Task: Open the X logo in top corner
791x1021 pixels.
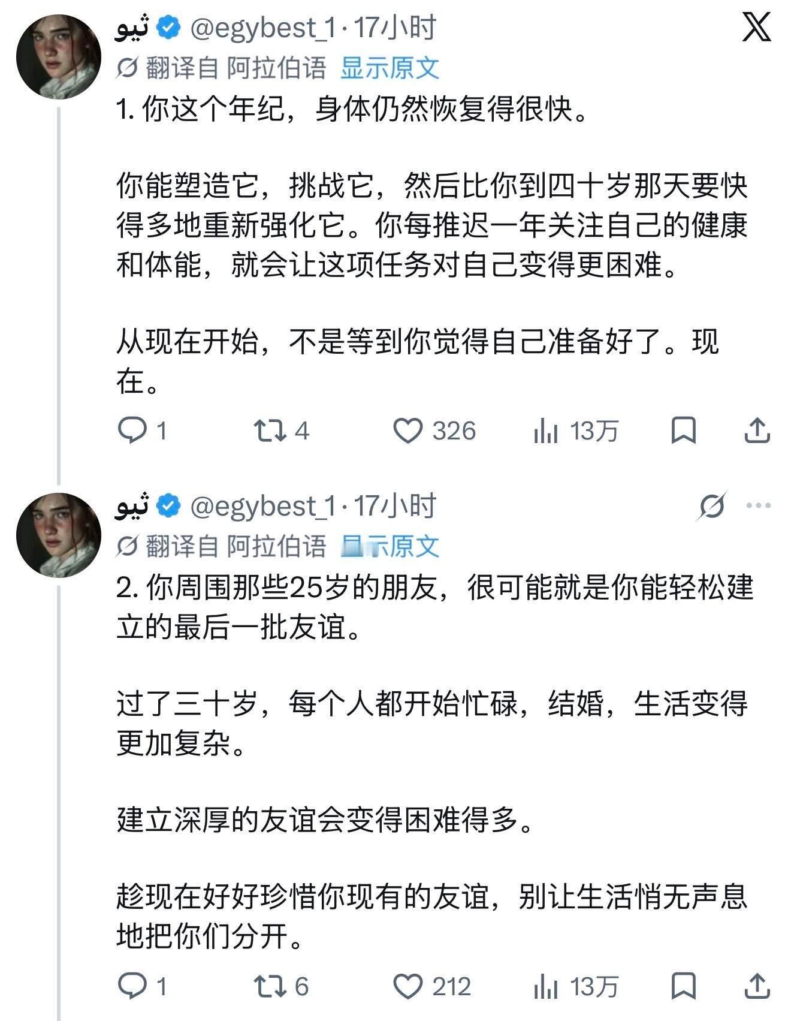Action: pos(756,27)
